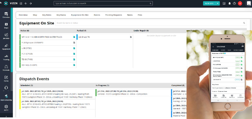The image size is (252, 119).
Task: Switch to the Pending Requests tab
Action: tap(114, 15)
